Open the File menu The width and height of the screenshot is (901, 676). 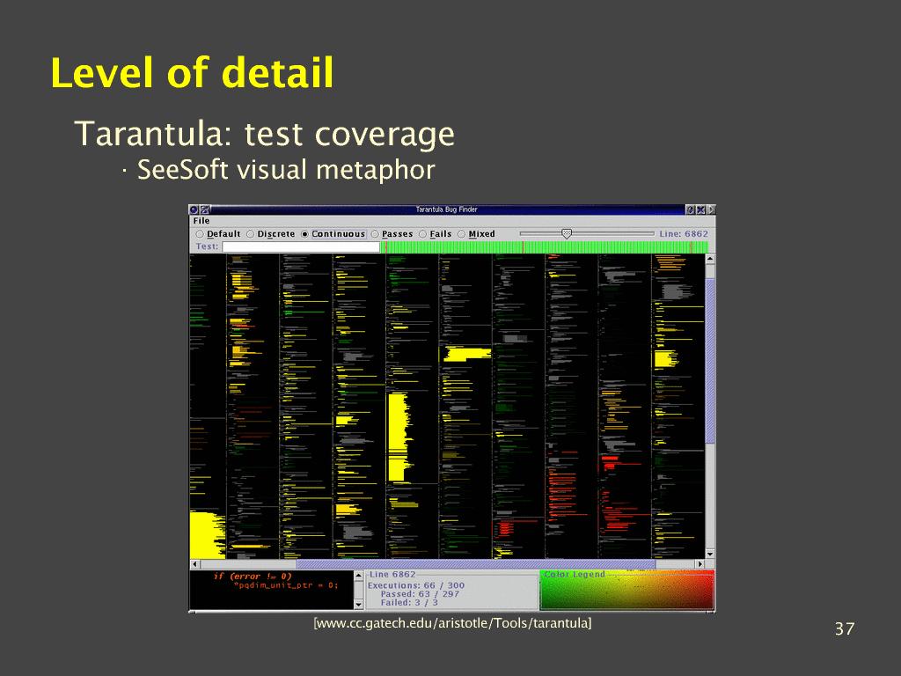point(201,221)
